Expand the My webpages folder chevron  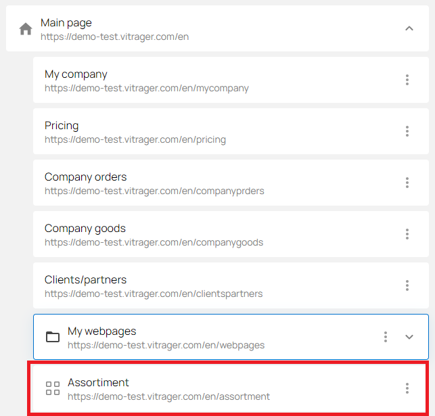tap(409, 337)
